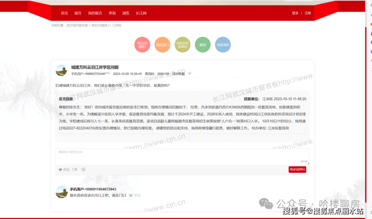Select the blue 党委系统 circle
372x219 pixels.
point(223,45)
